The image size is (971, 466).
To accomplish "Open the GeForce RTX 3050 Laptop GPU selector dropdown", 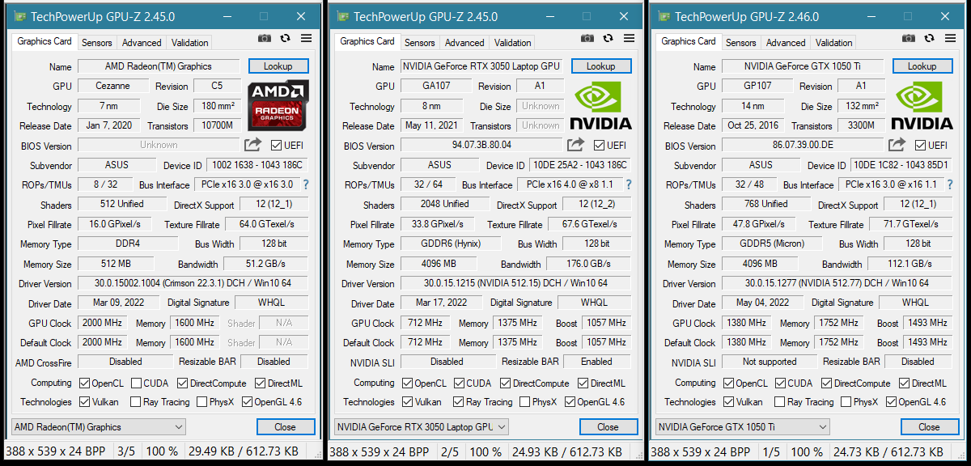I will (421, 427).
